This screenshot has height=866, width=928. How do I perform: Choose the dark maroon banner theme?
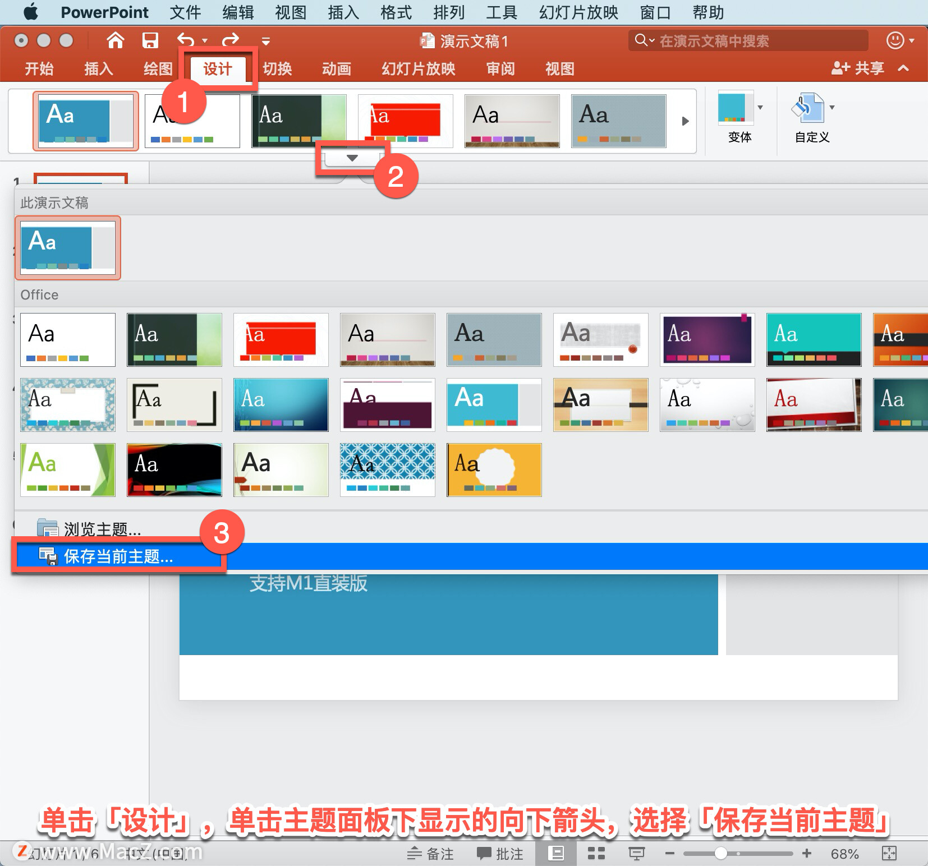click(x=388, y=405)
